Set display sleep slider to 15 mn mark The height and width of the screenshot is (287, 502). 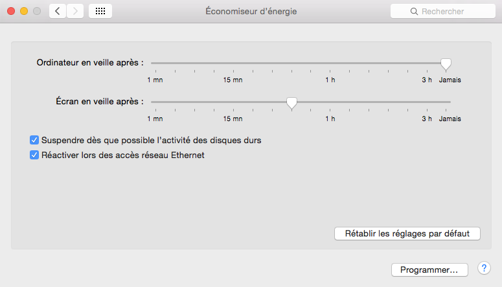click(233, 102)
